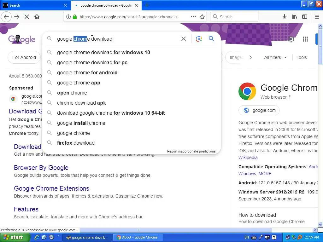Clear the Google search box with X

(x=184, y=39)
